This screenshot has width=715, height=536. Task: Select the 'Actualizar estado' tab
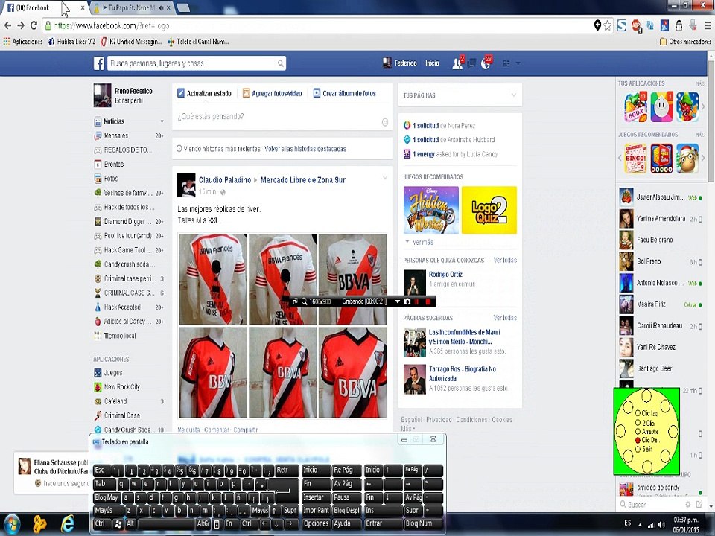tap(204, 94)
